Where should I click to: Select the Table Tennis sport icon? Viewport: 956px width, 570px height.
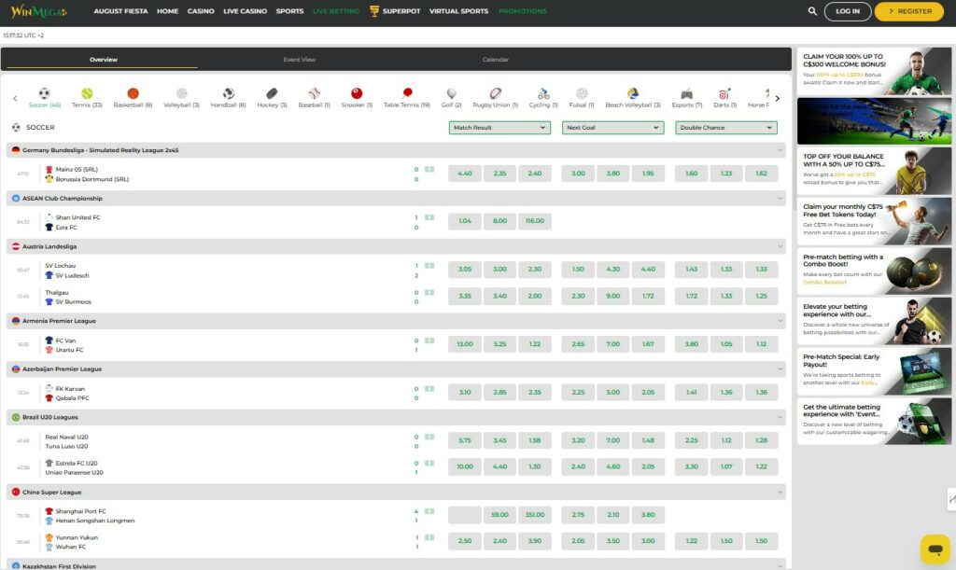(x=407, y=93)
